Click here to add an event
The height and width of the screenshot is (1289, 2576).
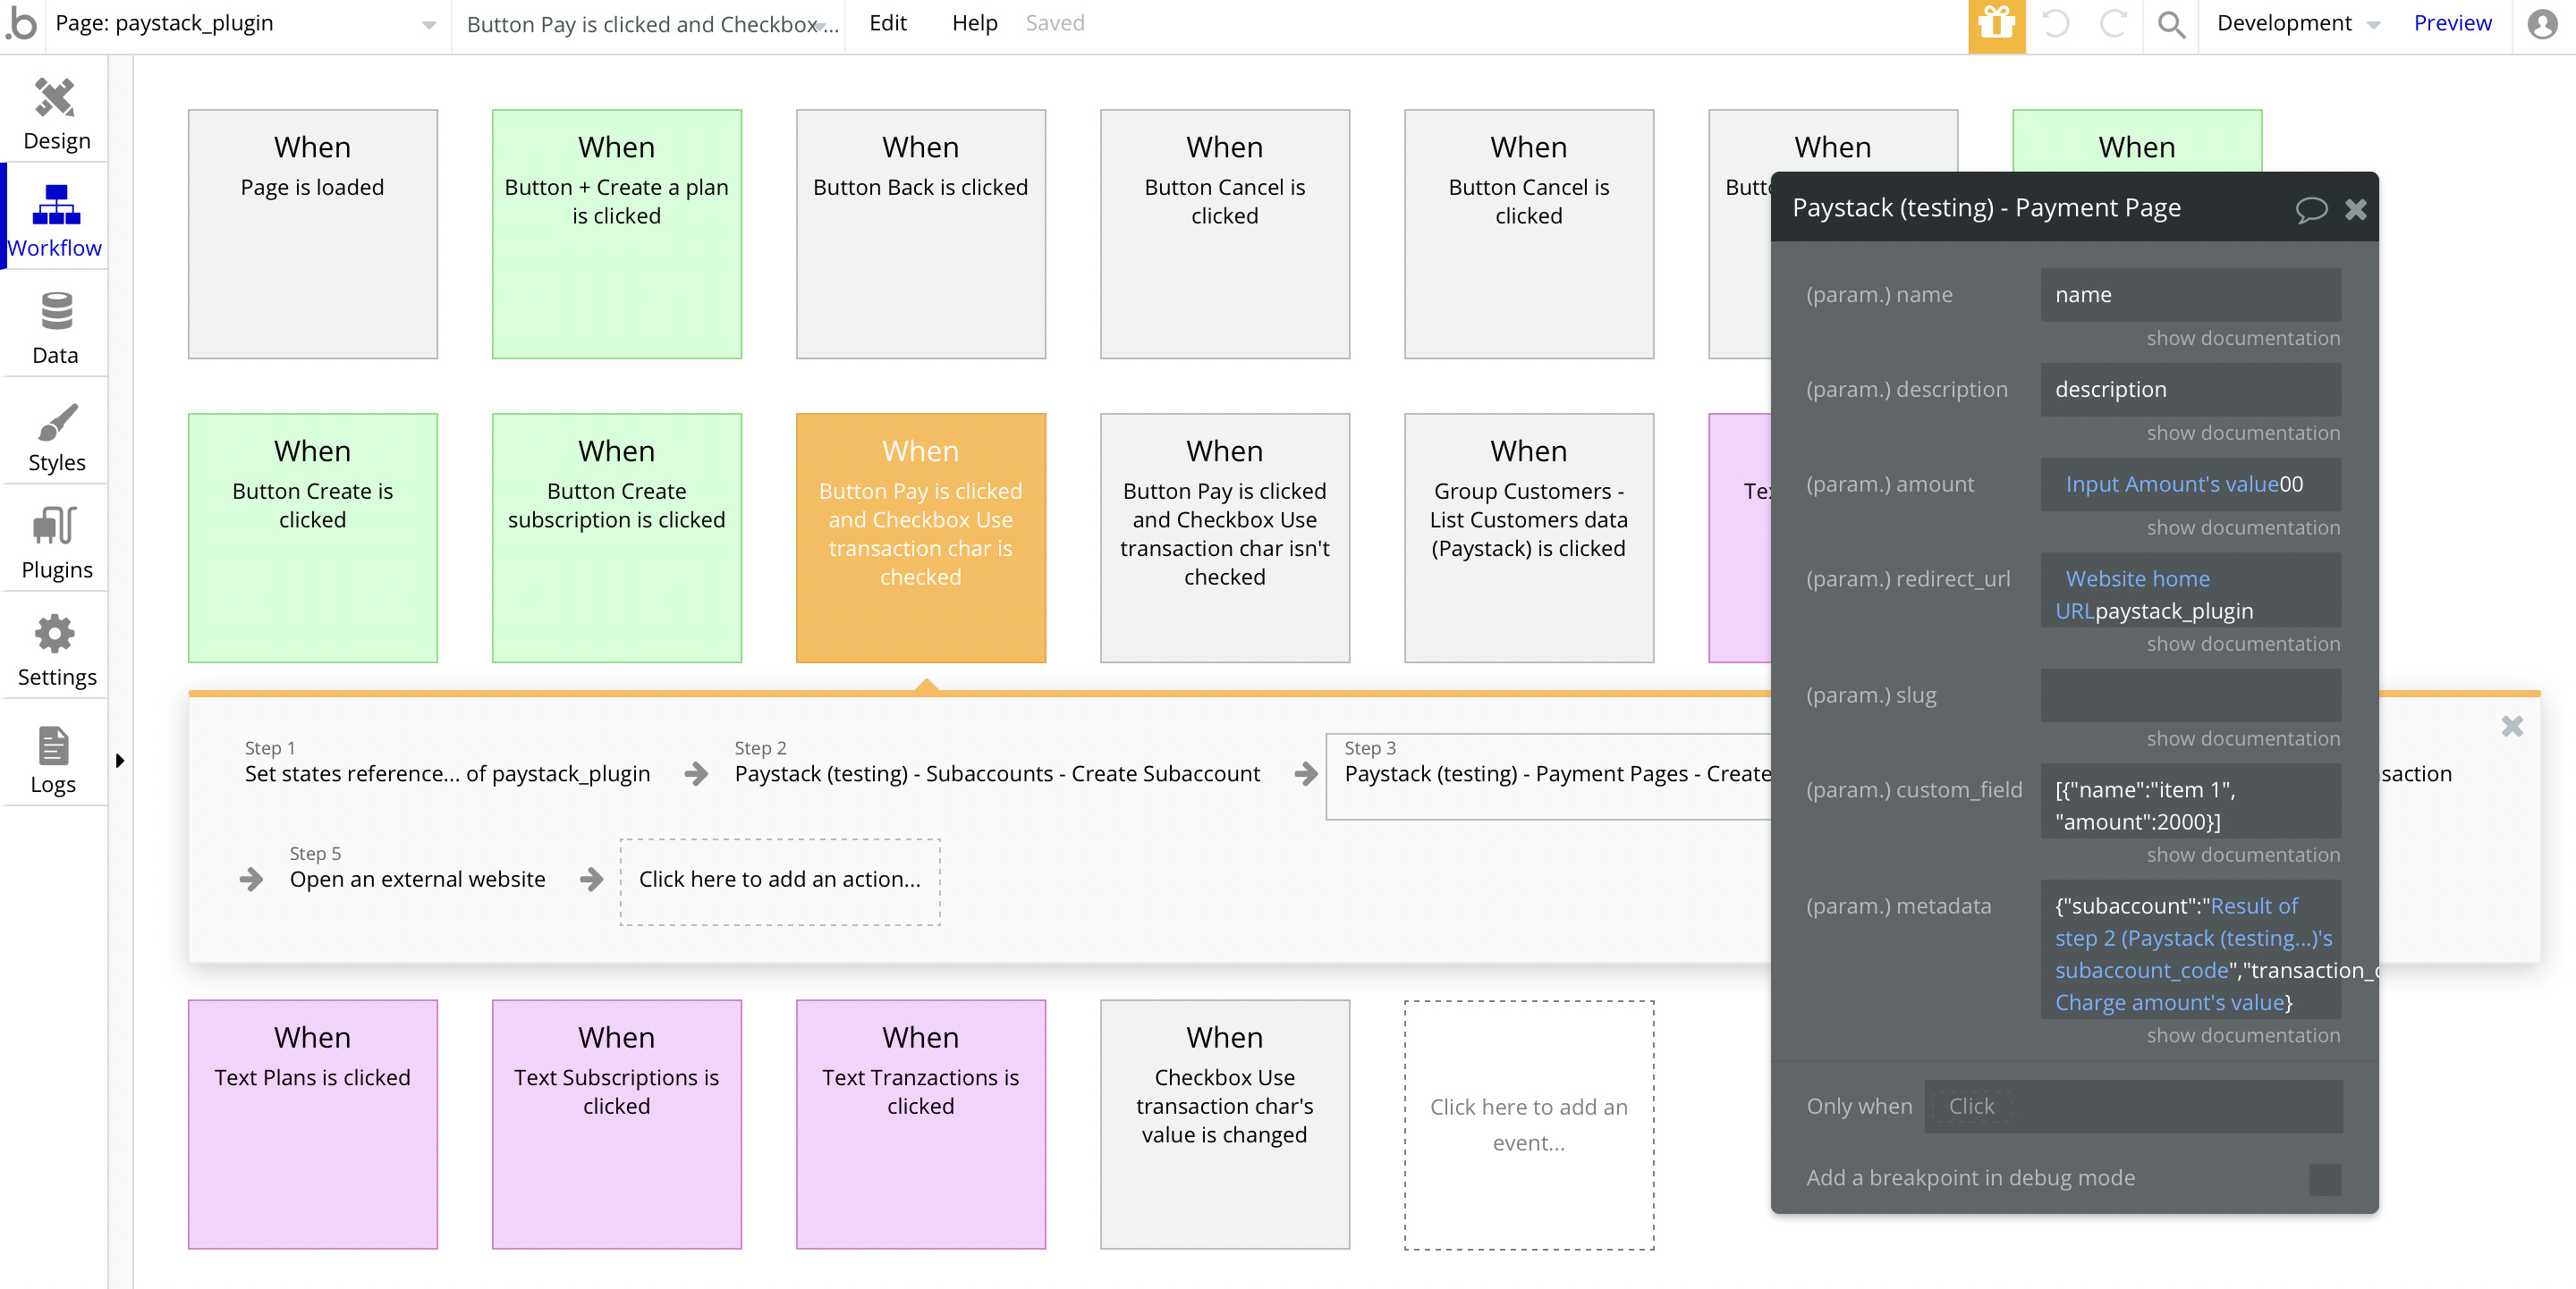[1528, 1125]
